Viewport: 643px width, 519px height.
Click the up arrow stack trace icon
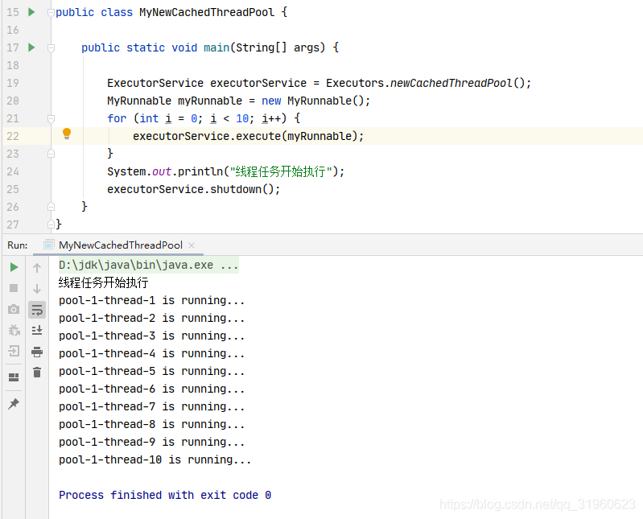(37, 268)
